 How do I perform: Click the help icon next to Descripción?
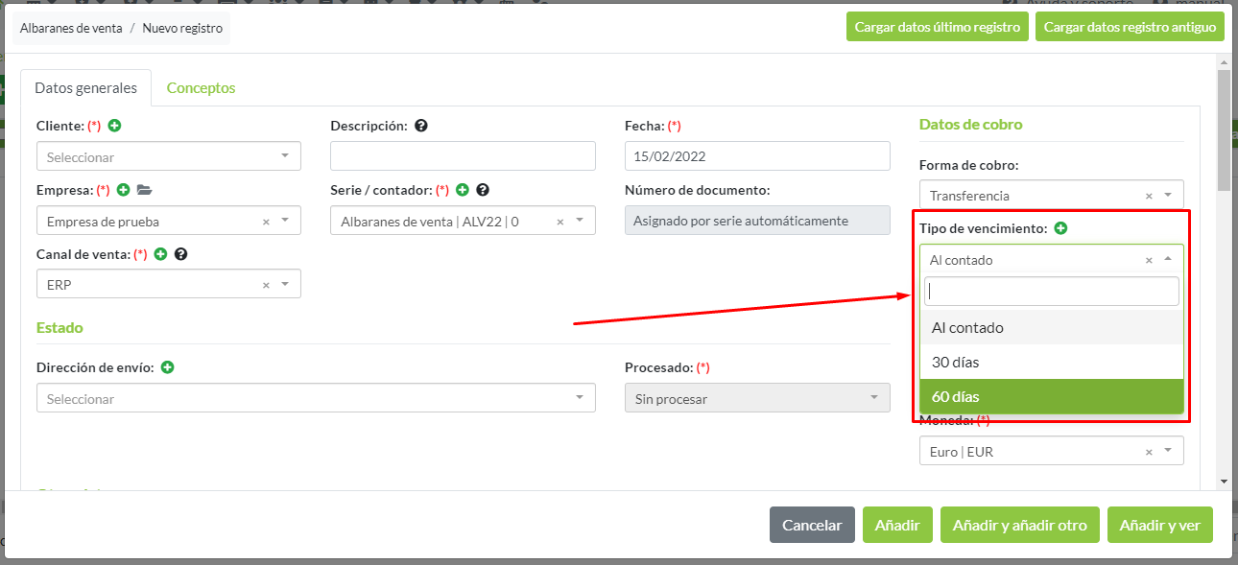[x=420, y=126]
